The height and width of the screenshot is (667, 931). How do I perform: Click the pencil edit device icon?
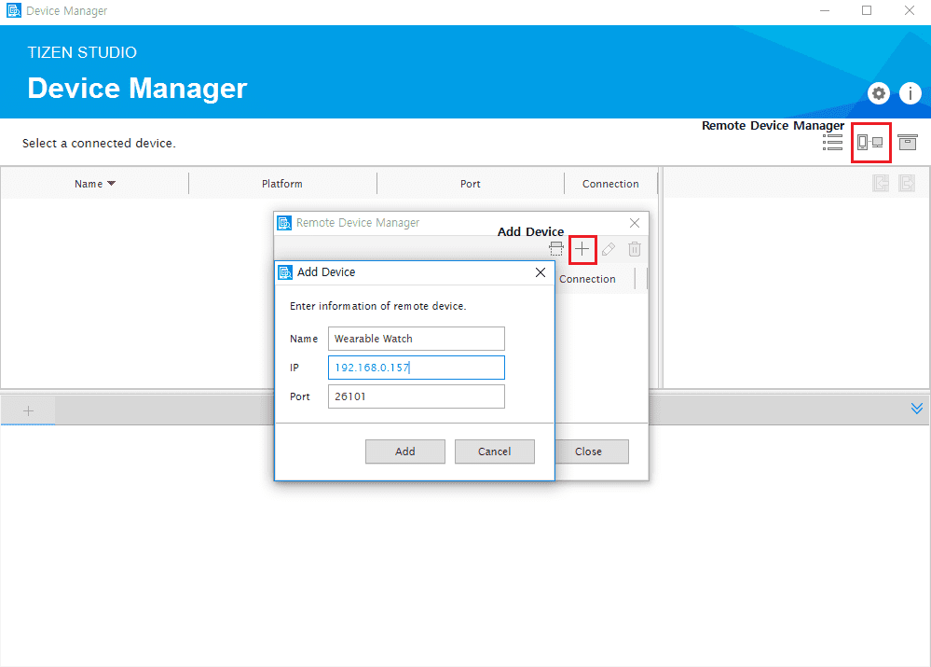pos(609,249)
